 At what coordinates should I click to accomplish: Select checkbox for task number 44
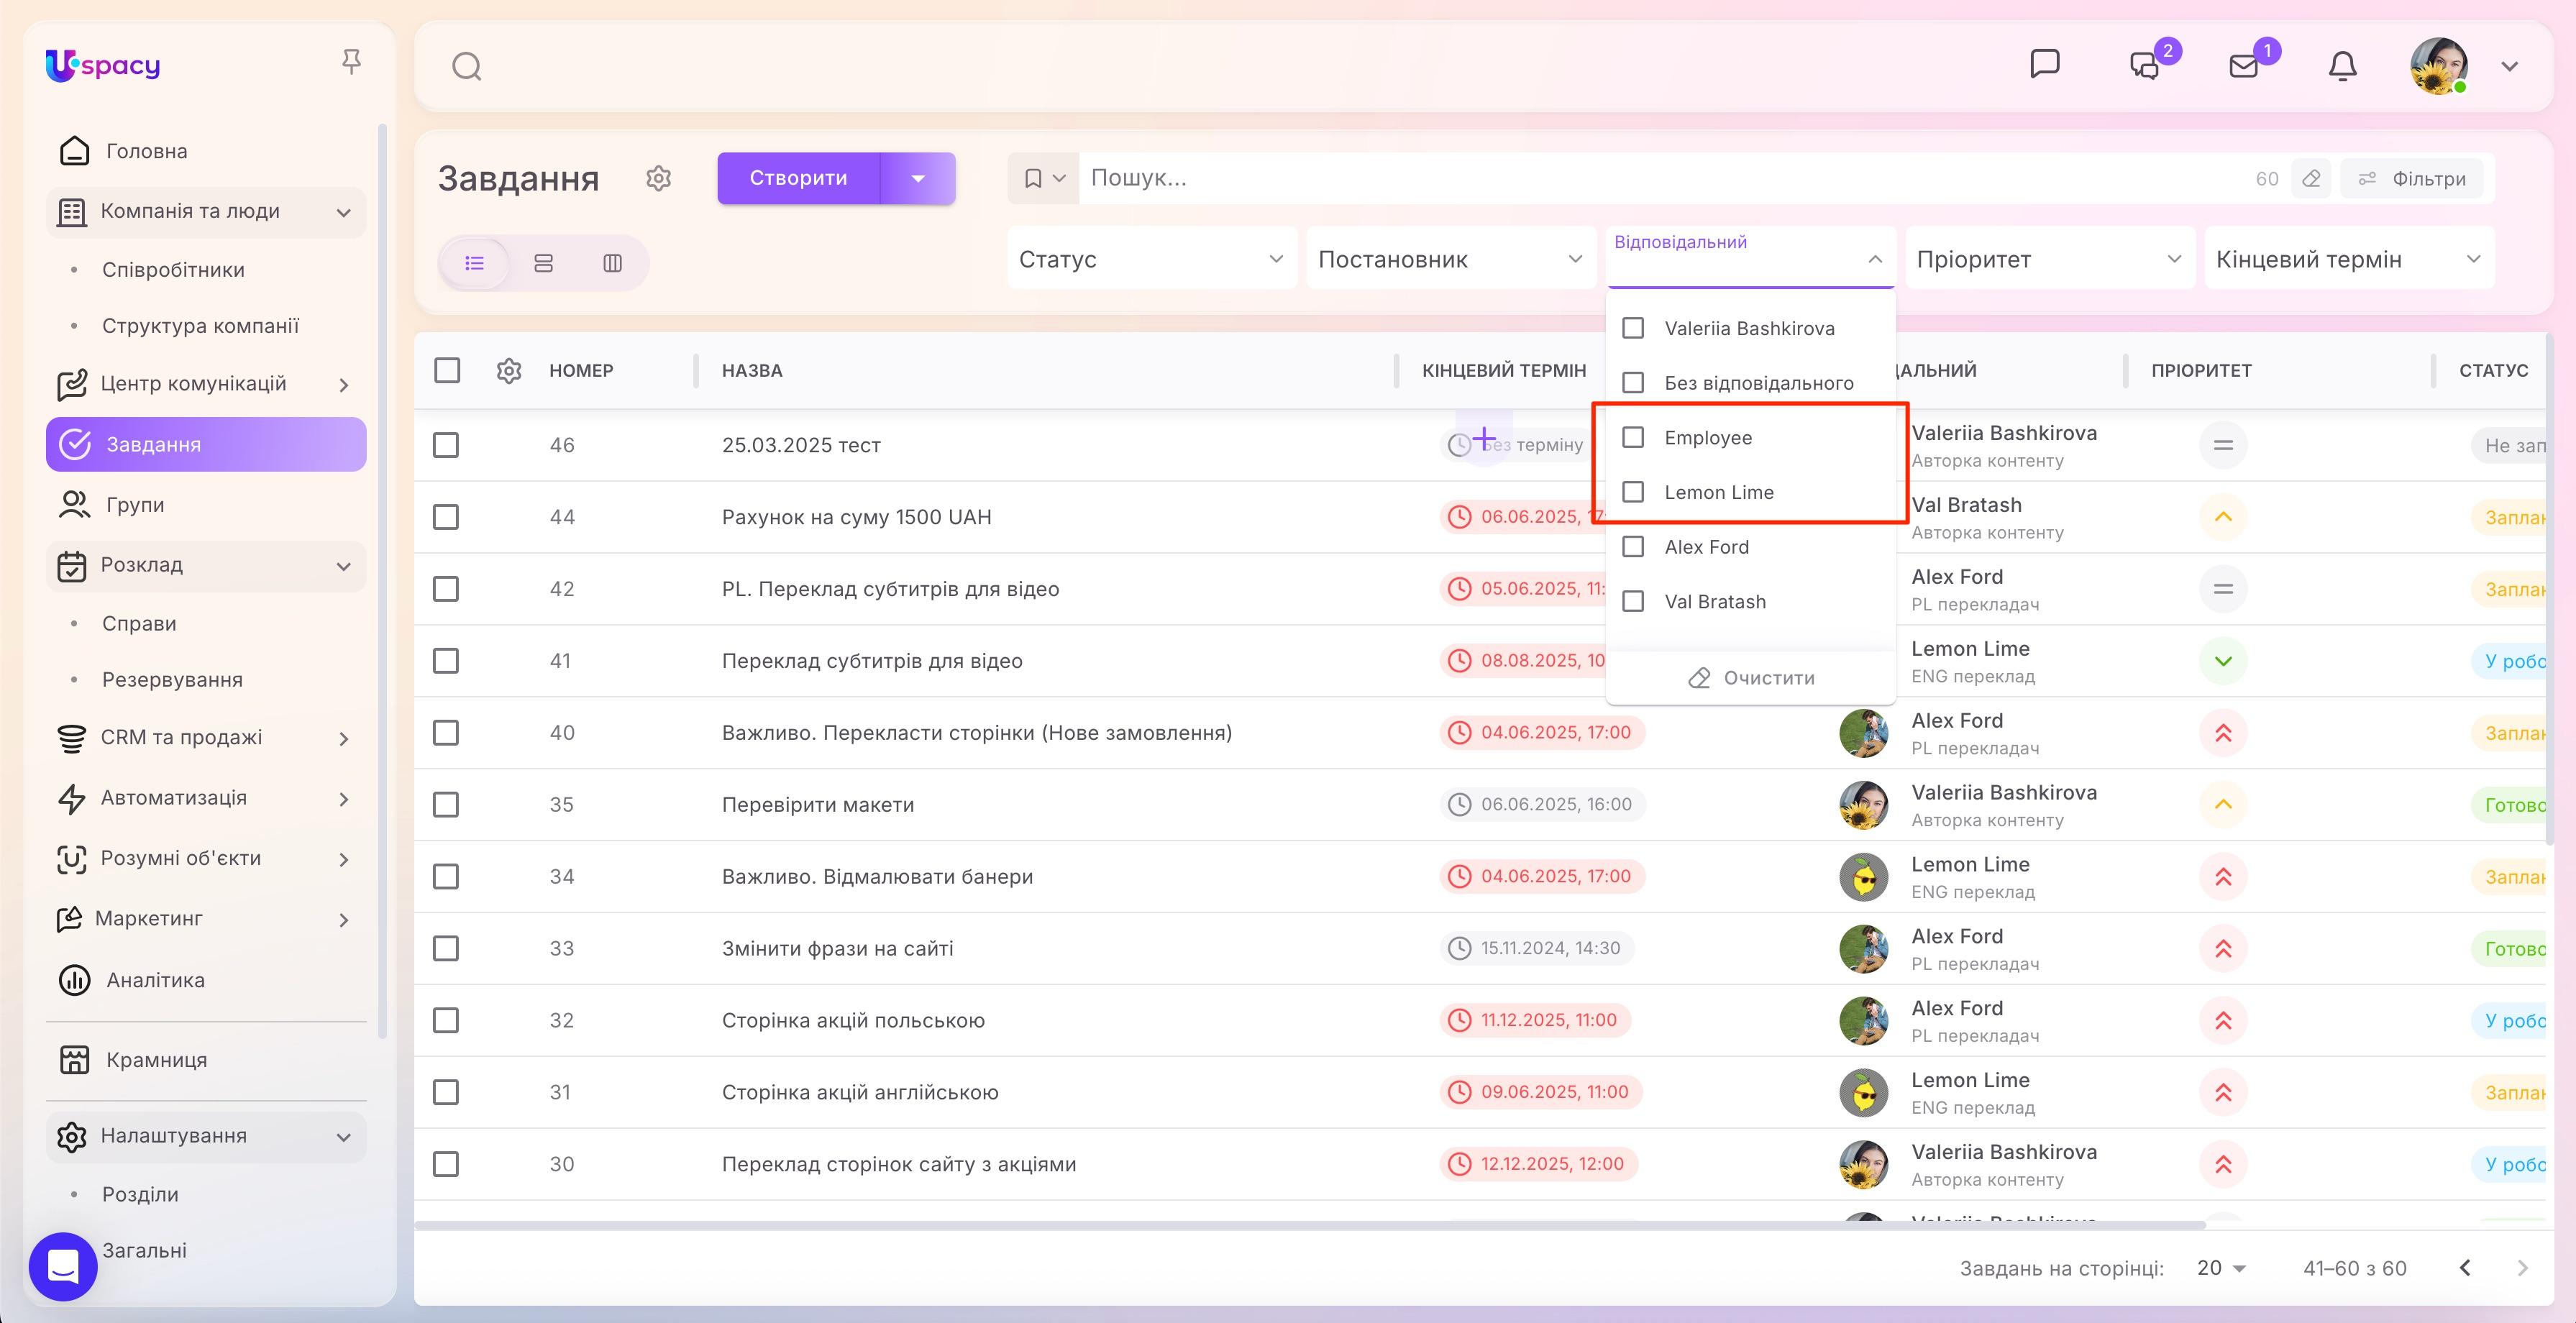(x=446, y=517)
